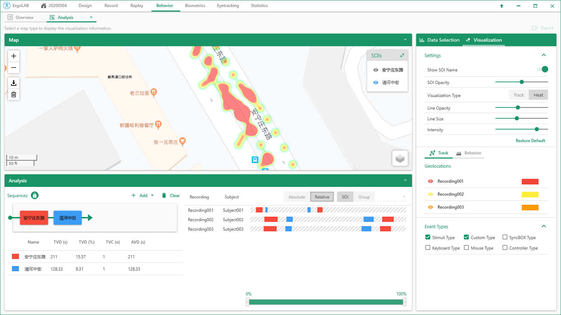Viewport: 561px width, 315px height.
Task: Click the Group button
Action: [364, 197]
